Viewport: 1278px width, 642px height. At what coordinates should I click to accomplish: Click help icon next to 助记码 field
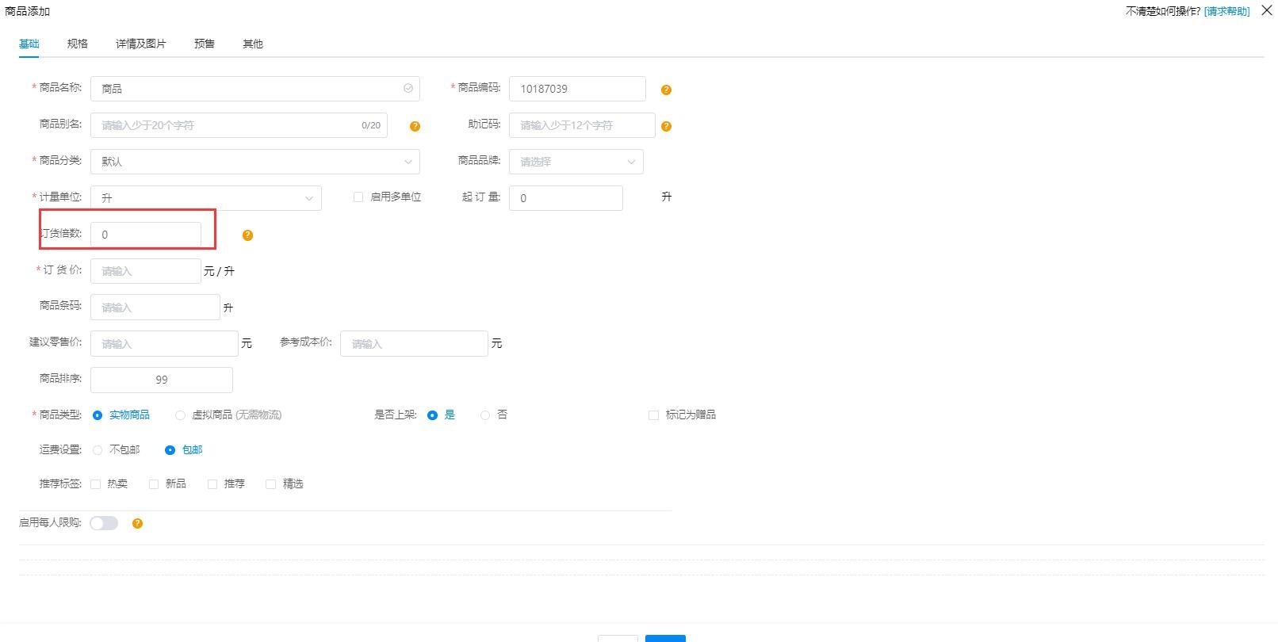(x=666, y=127)
